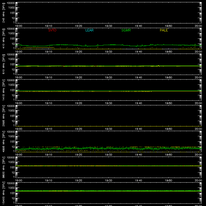Click 19:30 label under the 1415 MHz panel
Screen dimensions: 206x206
pyautogui.click(x=108, y=103)
